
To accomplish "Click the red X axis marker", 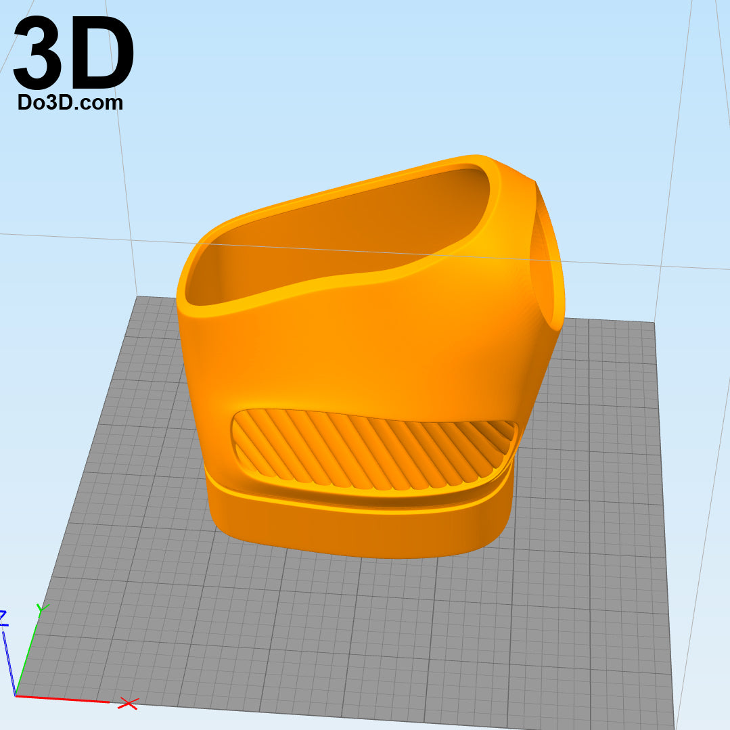I will click(128, 704).
